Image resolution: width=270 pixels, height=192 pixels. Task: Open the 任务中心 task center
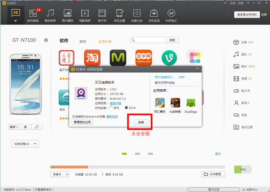coord(250,189)
